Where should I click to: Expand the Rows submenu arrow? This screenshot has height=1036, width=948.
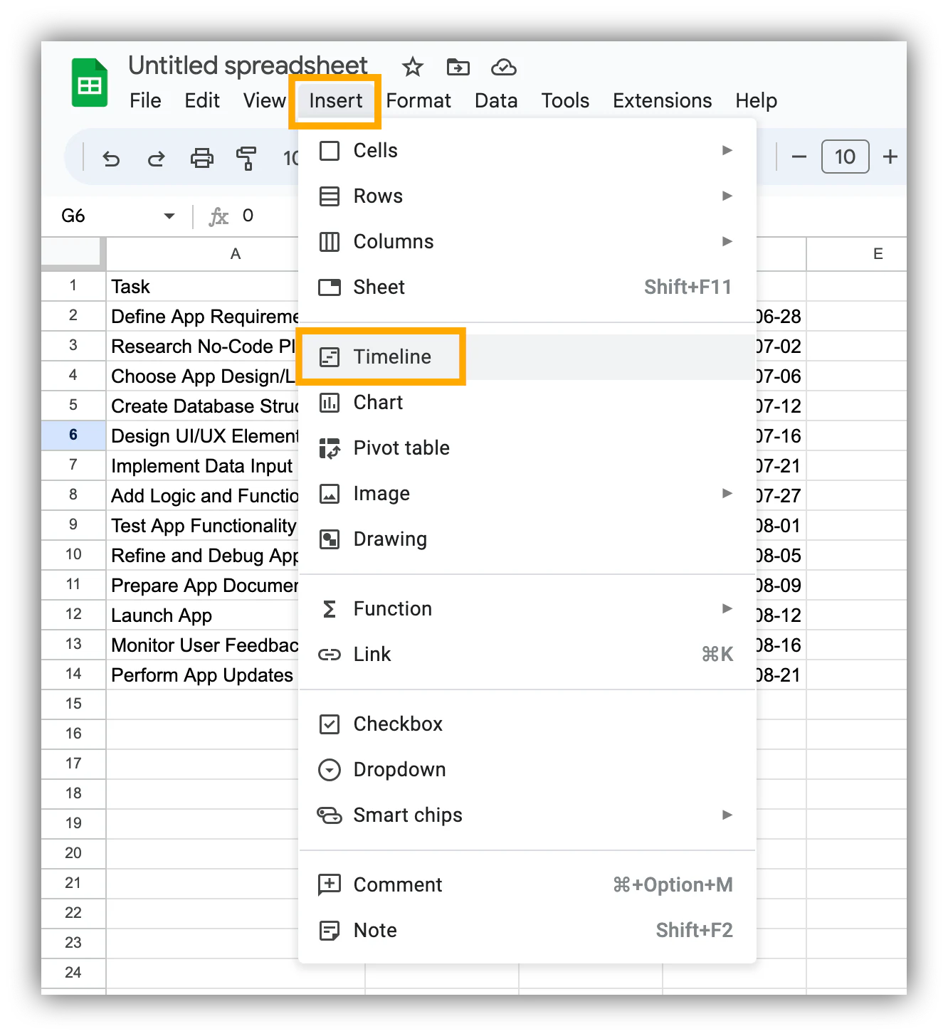pos(727,196)
